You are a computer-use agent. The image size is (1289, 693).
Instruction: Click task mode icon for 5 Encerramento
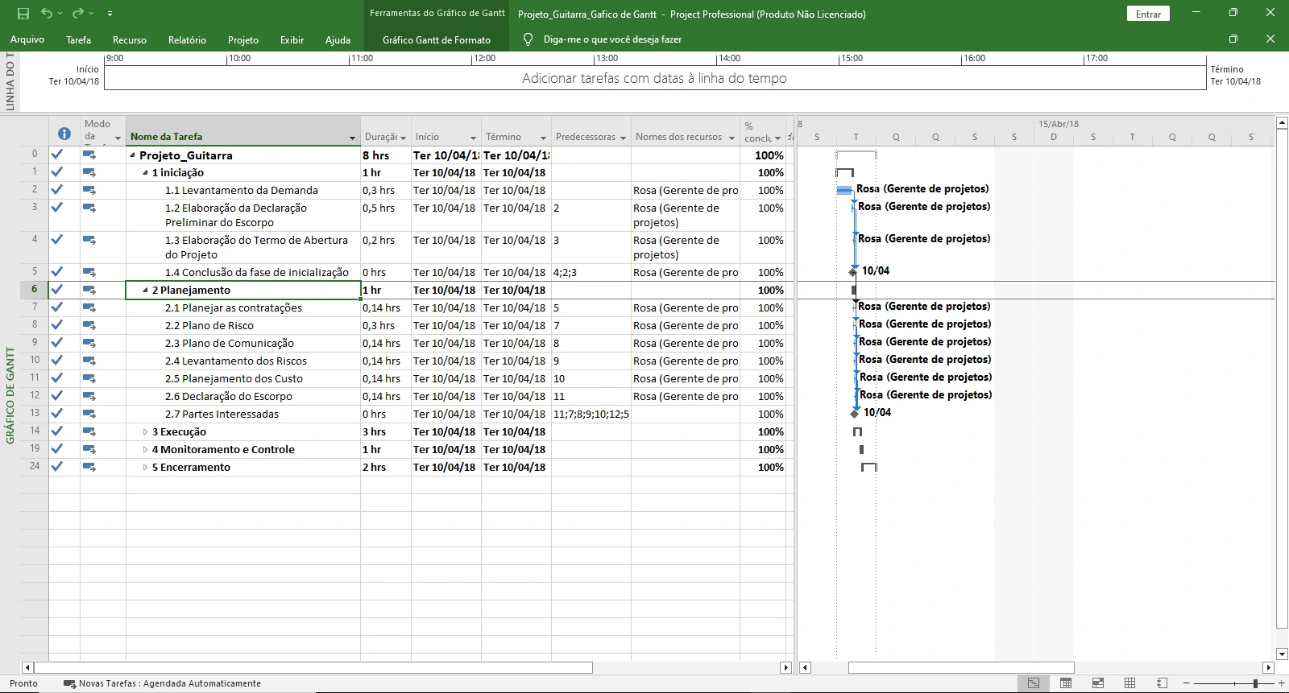pyautogui.click(x=89, y=467)
